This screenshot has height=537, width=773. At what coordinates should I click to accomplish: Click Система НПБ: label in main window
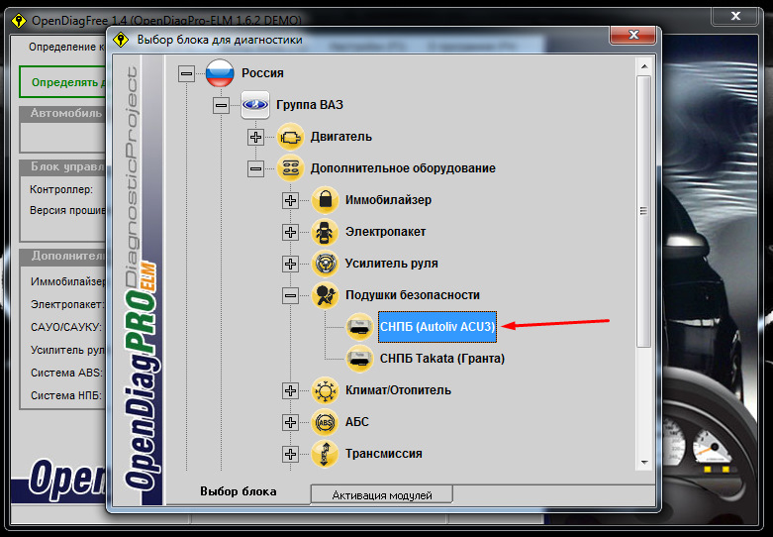(66, 395)
